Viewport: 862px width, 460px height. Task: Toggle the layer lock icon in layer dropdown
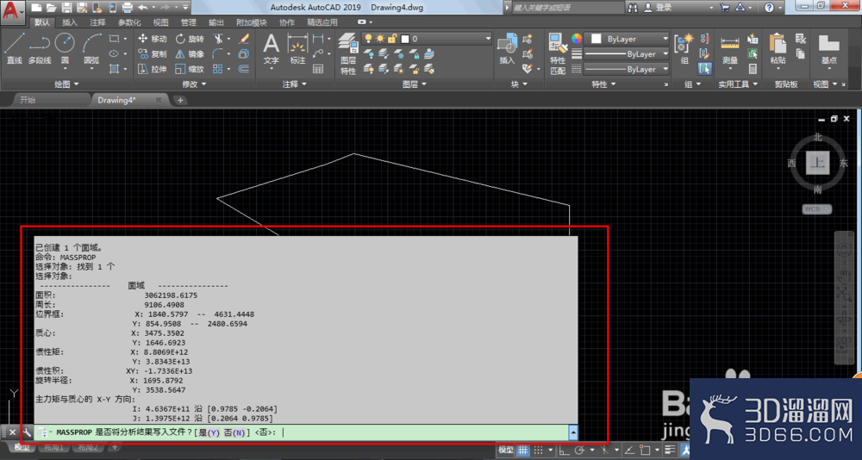[392, 39]
